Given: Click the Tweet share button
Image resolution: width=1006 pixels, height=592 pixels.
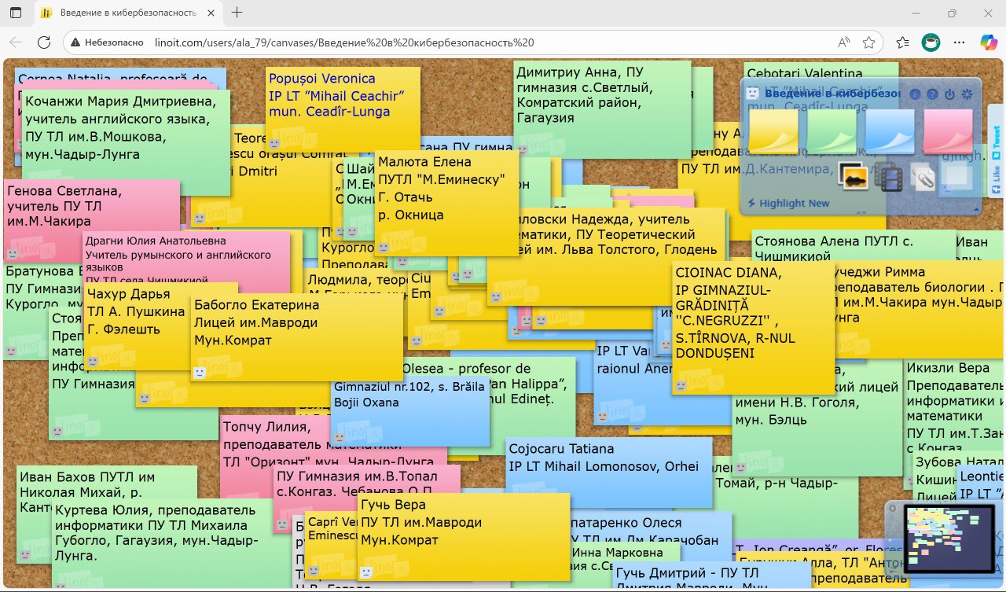Looking at the screenshot, I should tap(996, 141).
